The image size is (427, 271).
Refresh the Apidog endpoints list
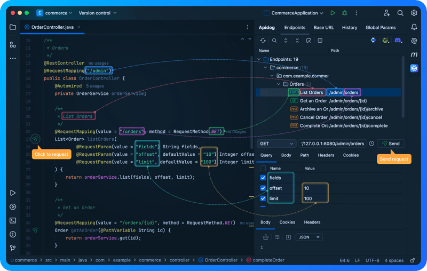coord(263,40)
